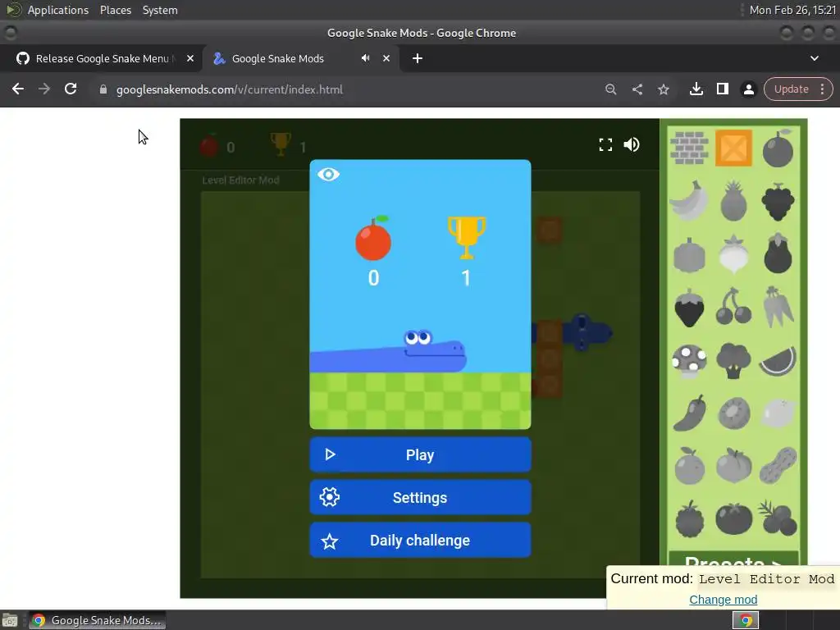Choose the strawberry icon
This screenshot has width=840, height=630.
(689, 308)
